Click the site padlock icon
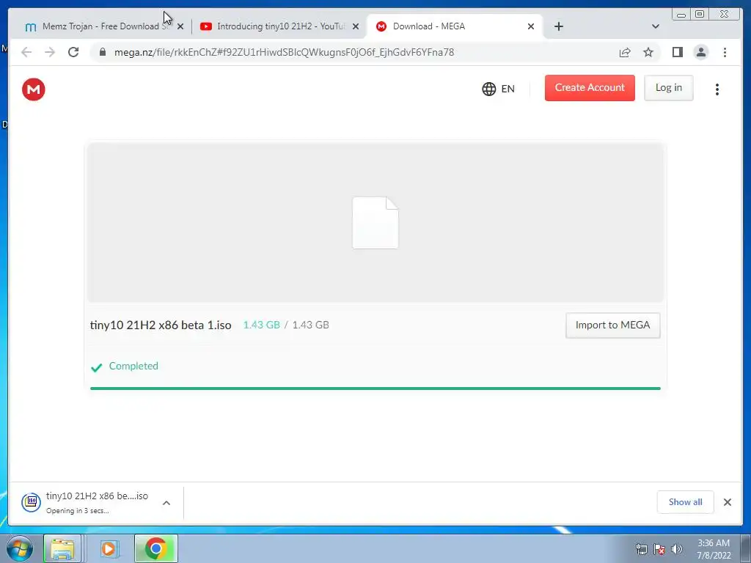 pos(103,52)
